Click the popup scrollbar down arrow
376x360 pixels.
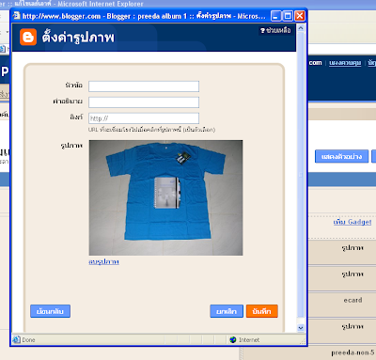(x=301, y=328)
